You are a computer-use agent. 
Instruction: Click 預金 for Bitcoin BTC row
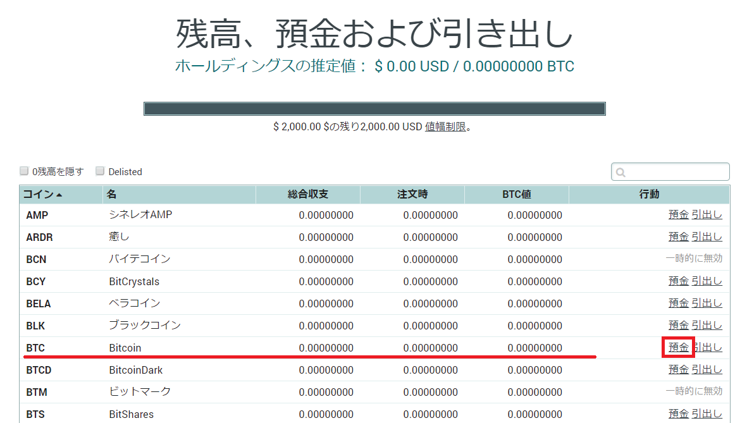click(678, 347)
